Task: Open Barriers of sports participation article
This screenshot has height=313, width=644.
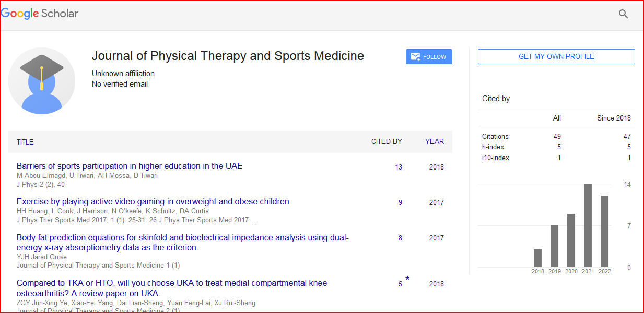Action: (x=130, y=166)
